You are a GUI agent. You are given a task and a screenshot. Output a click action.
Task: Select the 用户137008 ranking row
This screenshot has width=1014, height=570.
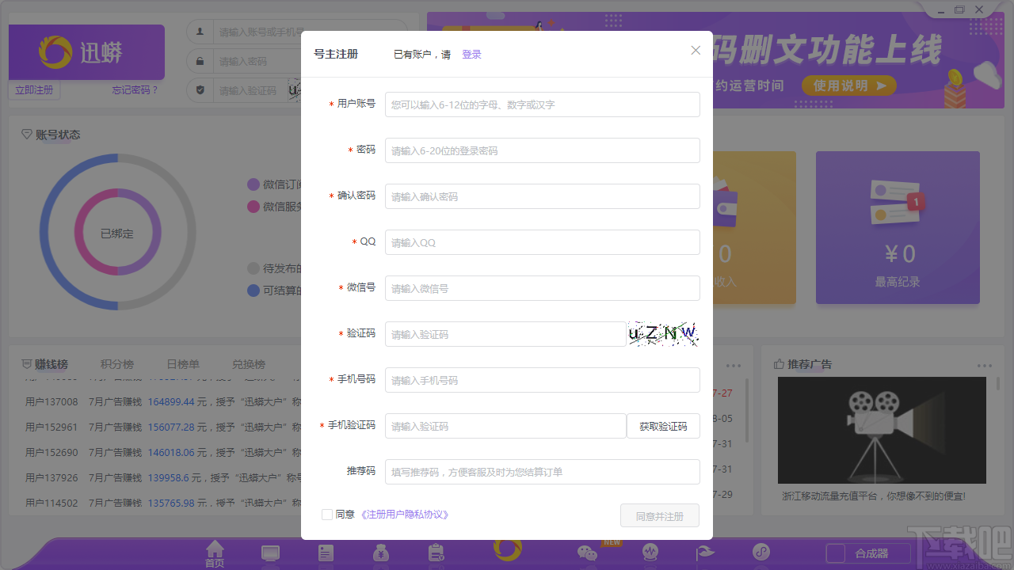(163, 402)
